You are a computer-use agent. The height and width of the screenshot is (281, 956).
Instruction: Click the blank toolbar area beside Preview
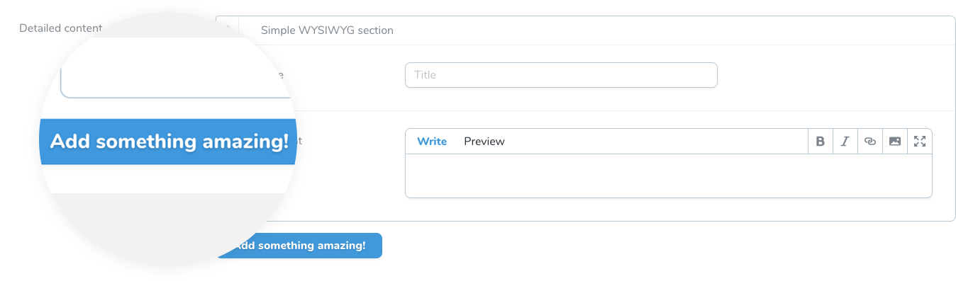[x=657, y=142]
